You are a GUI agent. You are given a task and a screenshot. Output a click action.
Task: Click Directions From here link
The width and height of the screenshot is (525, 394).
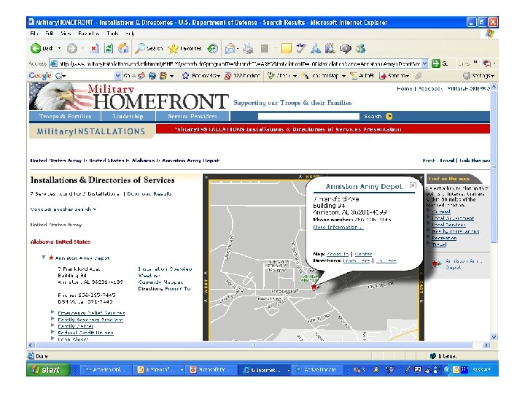(x=357, y=260)
